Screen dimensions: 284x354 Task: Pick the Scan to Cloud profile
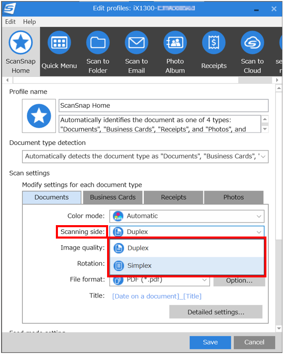252,42
